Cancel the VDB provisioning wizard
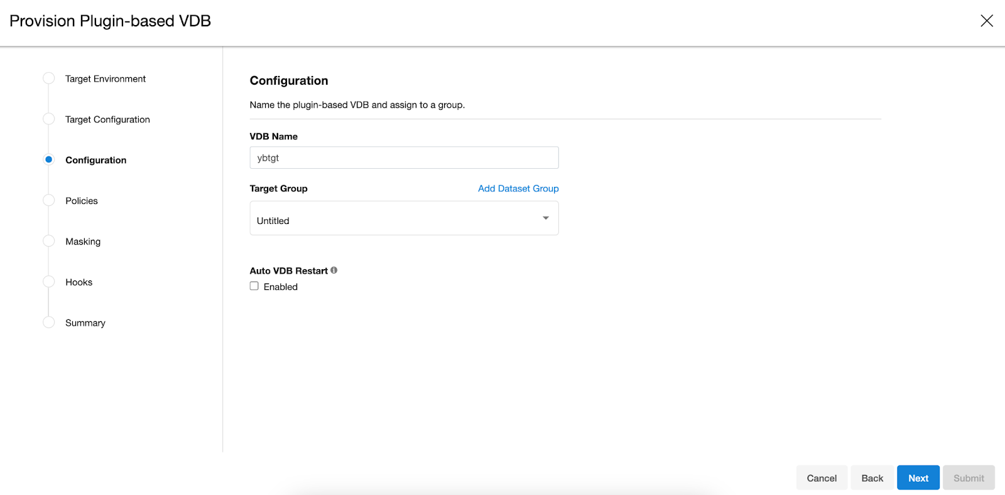 822,478
